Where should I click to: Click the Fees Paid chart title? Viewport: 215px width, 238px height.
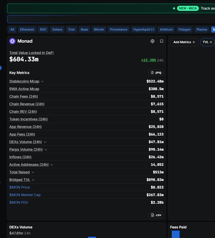(178, 227)
